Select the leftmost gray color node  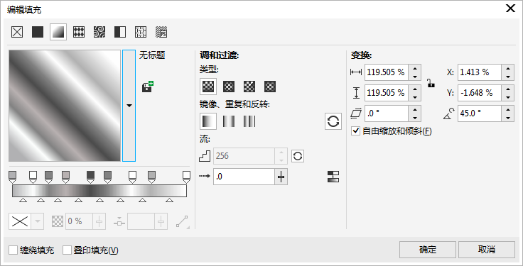(12, 177)
